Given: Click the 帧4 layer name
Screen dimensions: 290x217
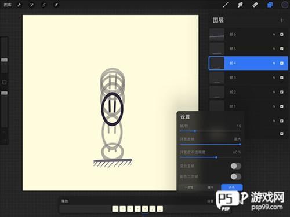Looking at the screenshot, I should point(233,63).
